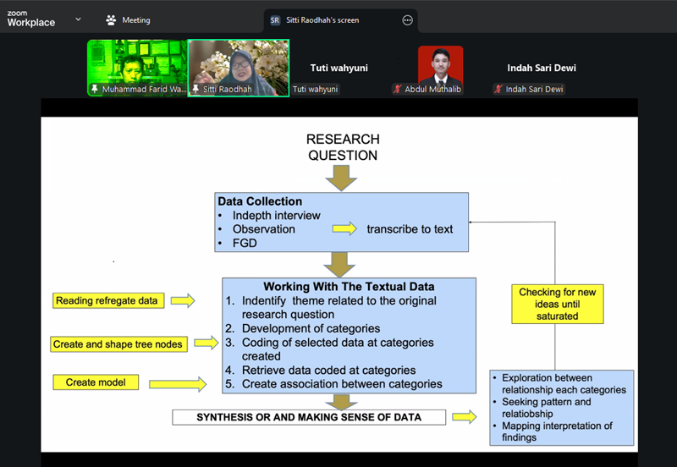The image size is (677, 467).
Task: Click the Development of categories item
Action: tap(311, 328)
